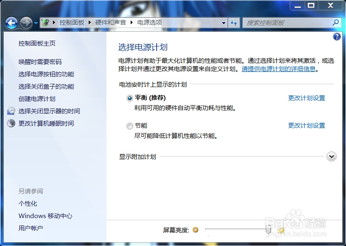Select the 平衡 (推荐) power plan

129,98
